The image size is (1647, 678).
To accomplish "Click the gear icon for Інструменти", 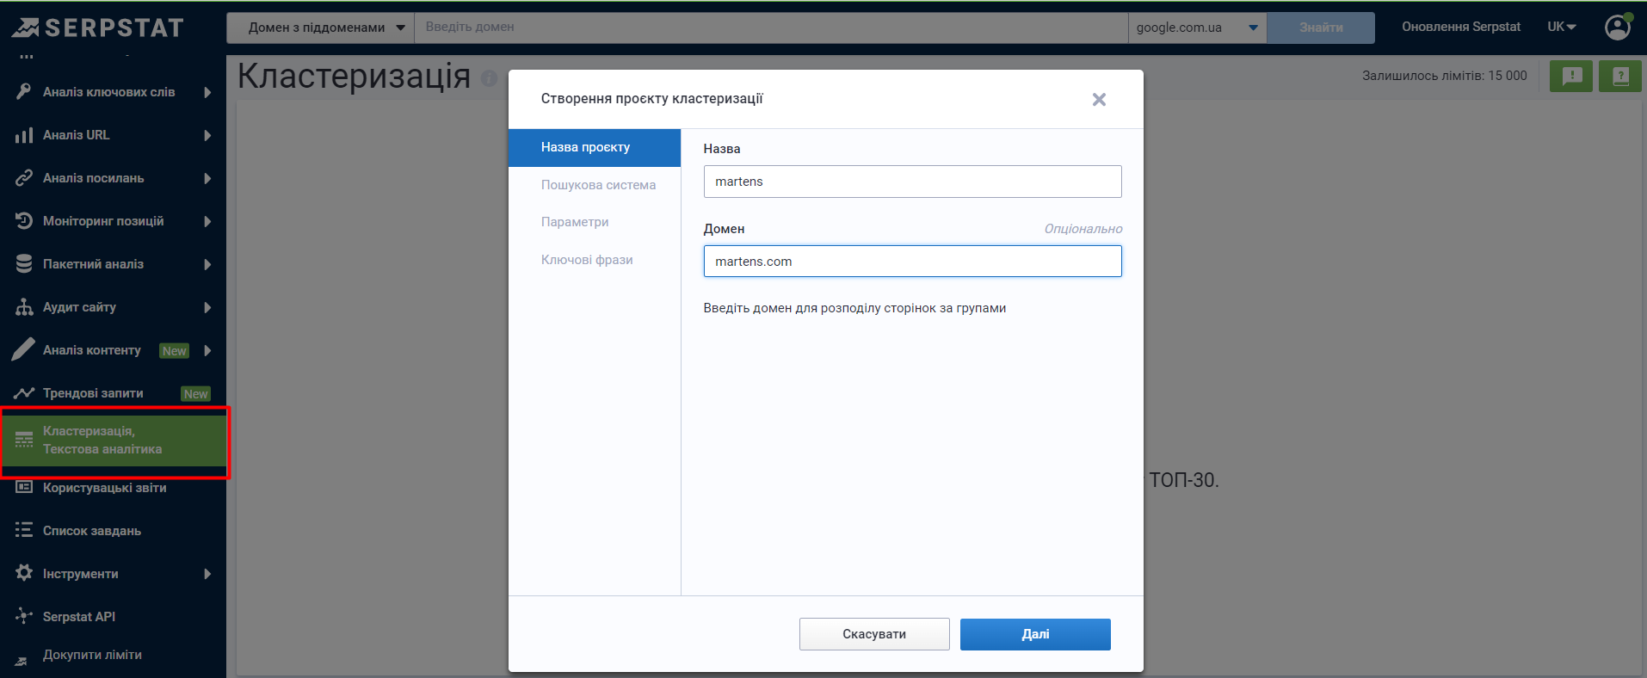I will (24, 573).
